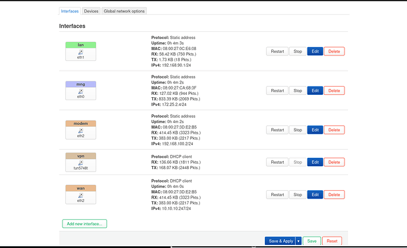Open the Devices tab
The height and width of the screenshot is (248, 407).
(x=91, y=11)
